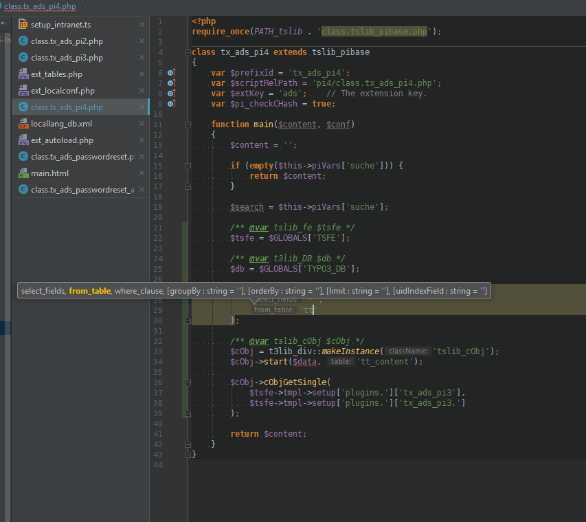Image resolution: width=586 pixels, height=522 pixels.
Task: Click class.tx_ads_pi4.php in the breadcrumb bar
Action: [40, 6]
